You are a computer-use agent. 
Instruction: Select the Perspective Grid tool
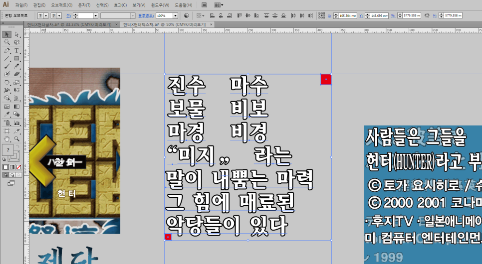pos(16,98)
